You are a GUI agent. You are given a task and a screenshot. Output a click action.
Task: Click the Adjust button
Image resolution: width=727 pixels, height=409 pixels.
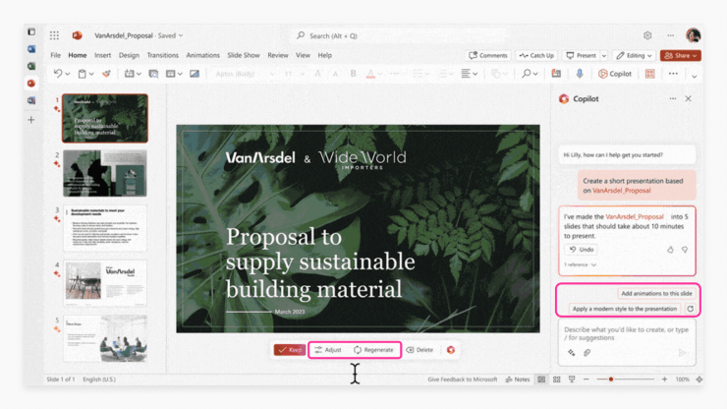328,350
